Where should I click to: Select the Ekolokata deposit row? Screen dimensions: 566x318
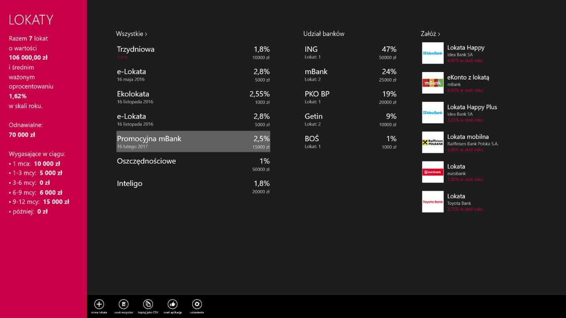click(x=193, y=97)
